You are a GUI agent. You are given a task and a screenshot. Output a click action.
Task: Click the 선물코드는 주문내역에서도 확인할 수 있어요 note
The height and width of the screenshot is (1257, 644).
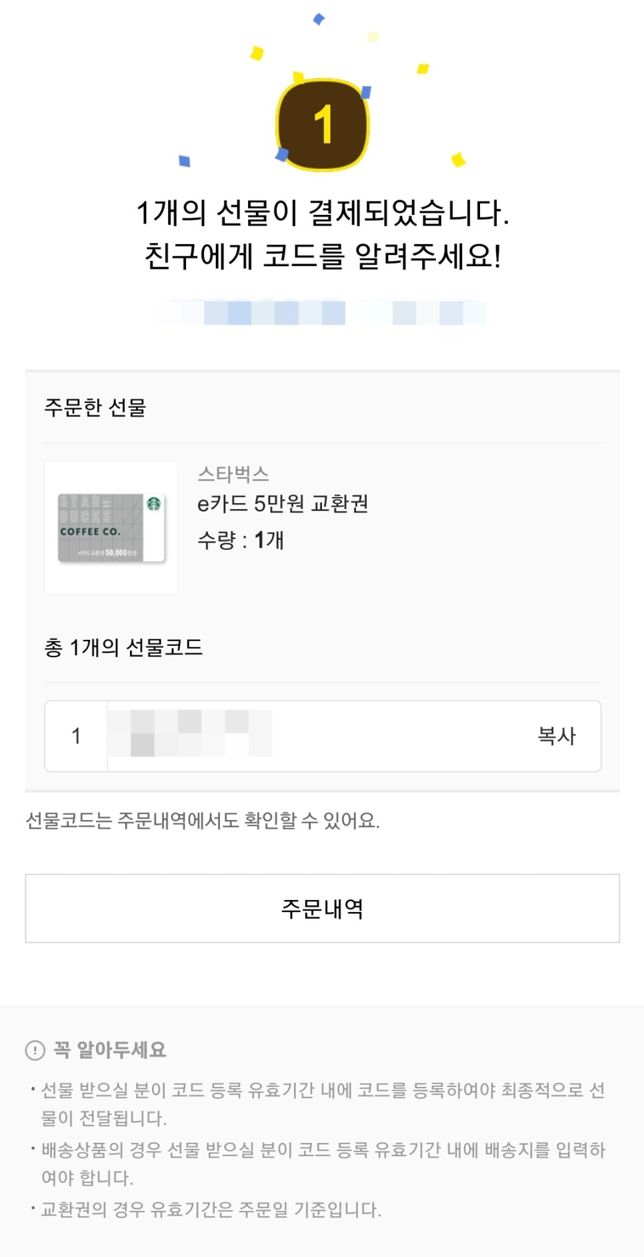tap(203, 820)
